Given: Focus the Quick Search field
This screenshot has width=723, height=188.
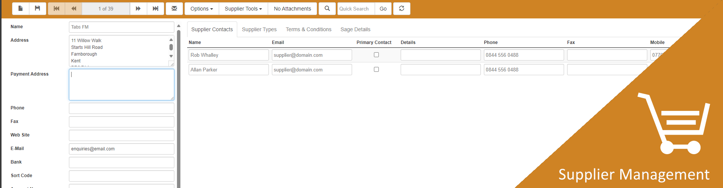Looking at the screenshot, I should click(x=356, y=9).
